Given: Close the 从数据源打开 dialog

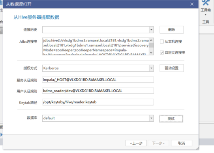Looking at the screenshot, I should point(192,4).
